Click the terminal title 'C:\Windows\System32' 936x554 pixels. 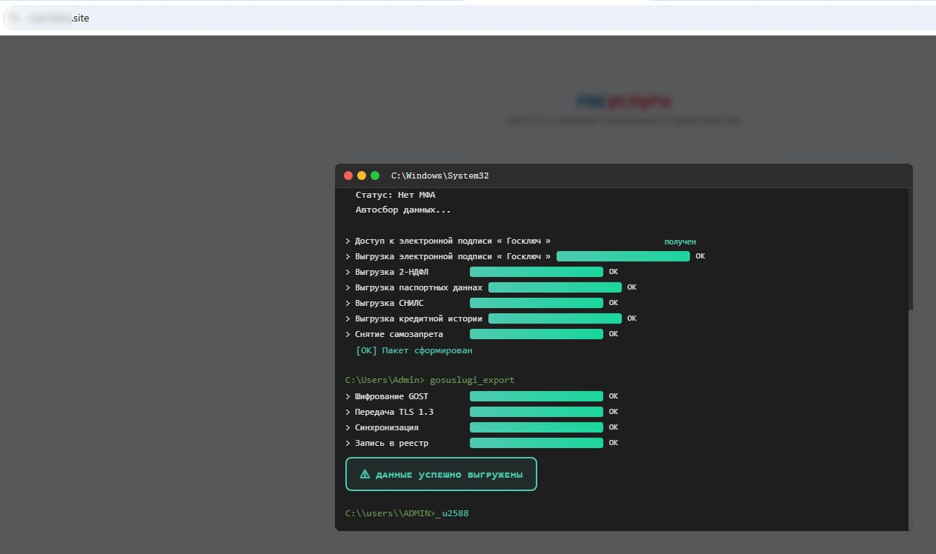click(x=440, y=176)
